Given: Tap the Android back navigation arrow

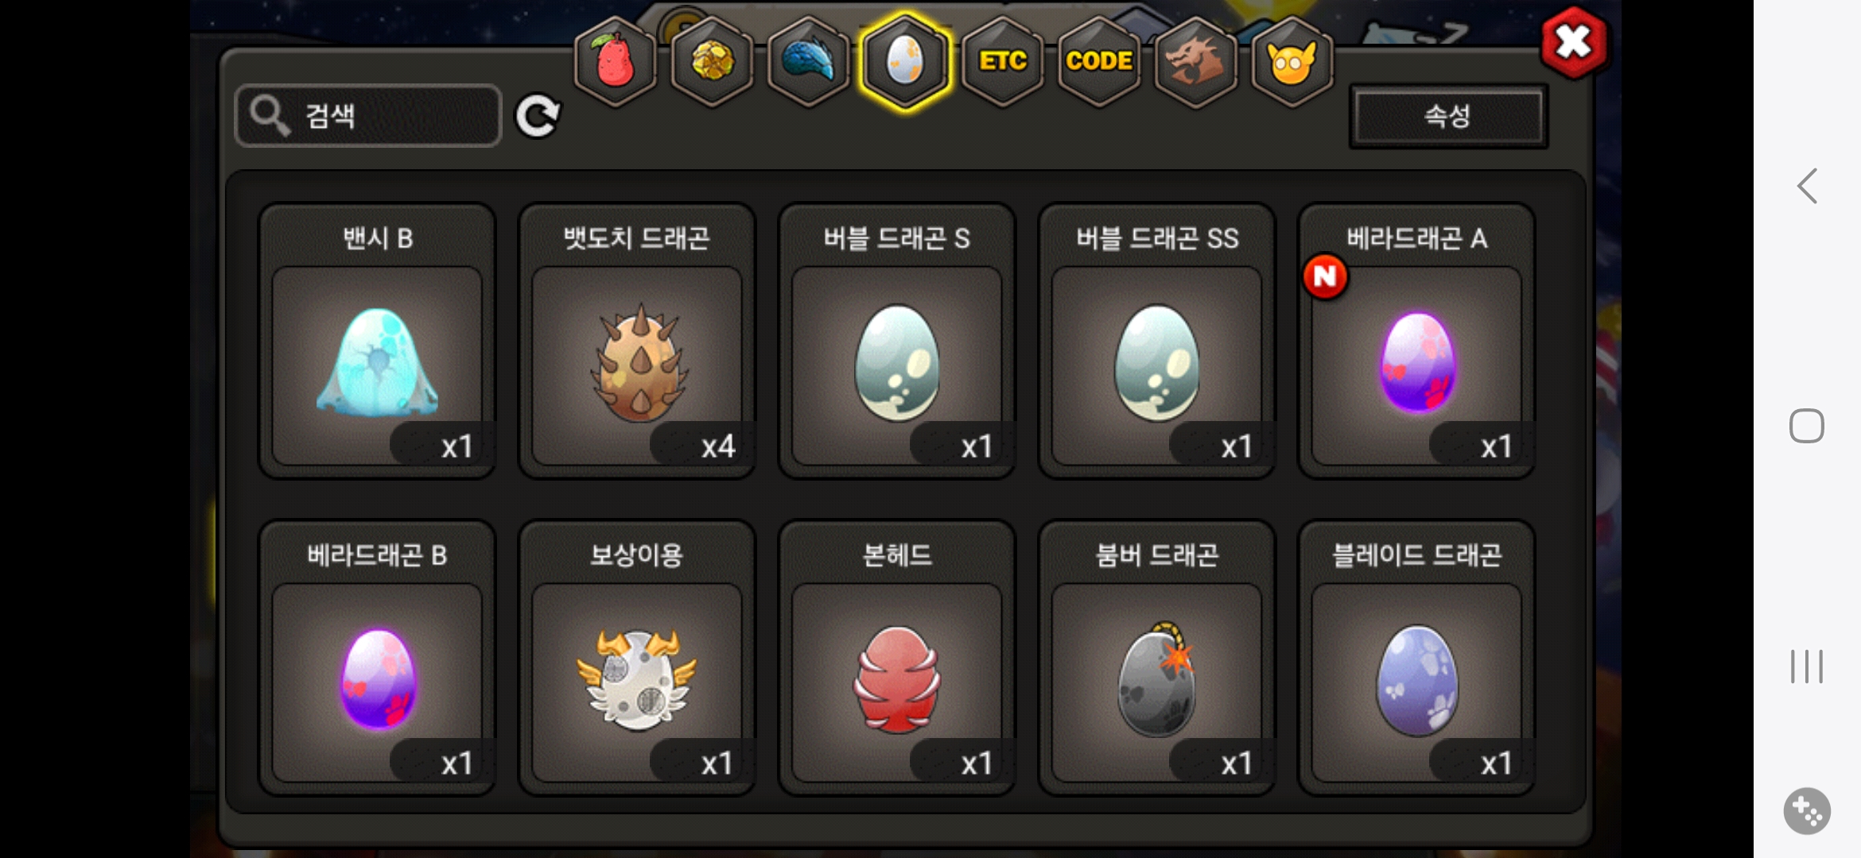Looking at the screenshot, I should (1807, 187).
